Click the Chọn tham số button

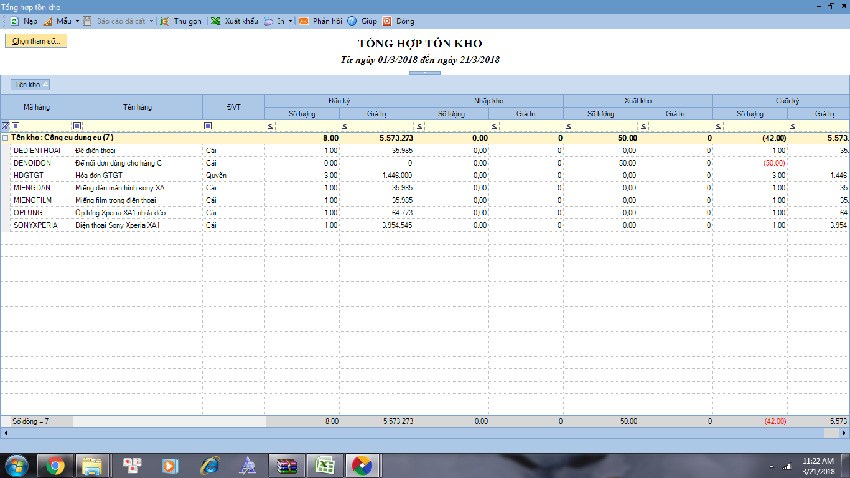tap(36, 41)
